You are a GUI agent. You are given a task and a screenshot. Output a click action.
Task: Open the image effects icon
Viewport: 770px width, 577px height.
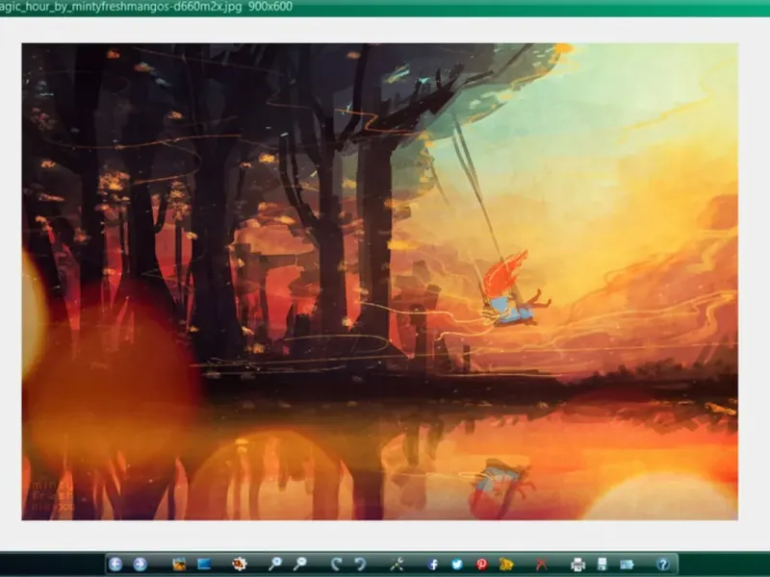(x=239, y=564)
